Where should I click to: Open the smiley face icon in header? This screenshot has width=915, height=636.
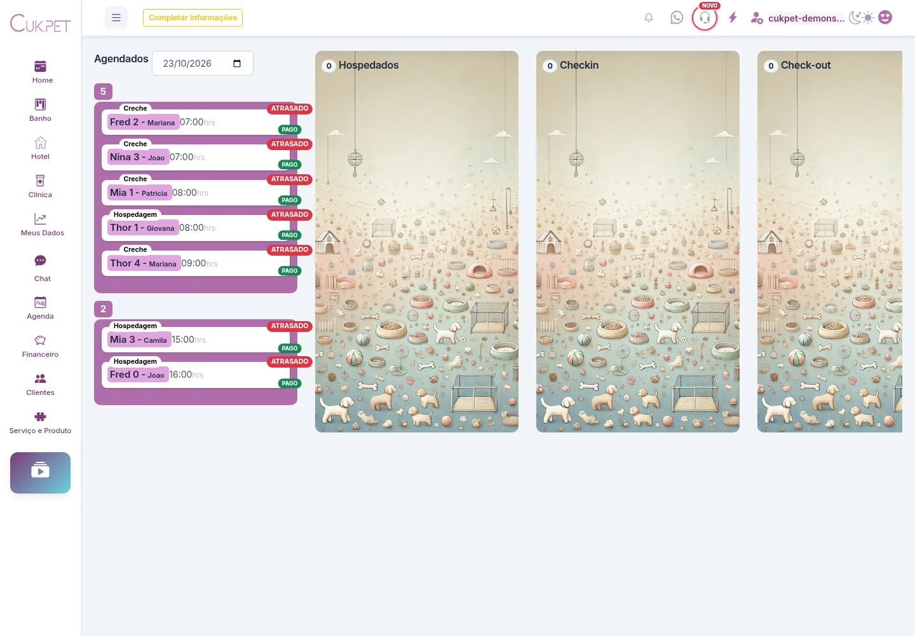click(x=885, y=18)
